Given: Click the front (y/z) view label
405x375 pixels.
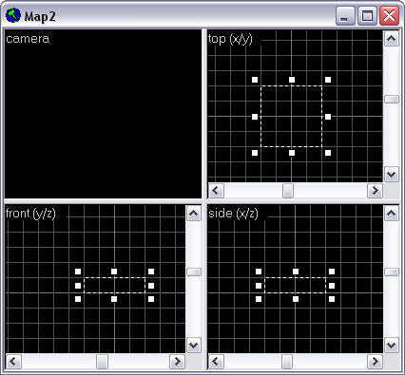Looking at the screenshot, I should 30,214.
